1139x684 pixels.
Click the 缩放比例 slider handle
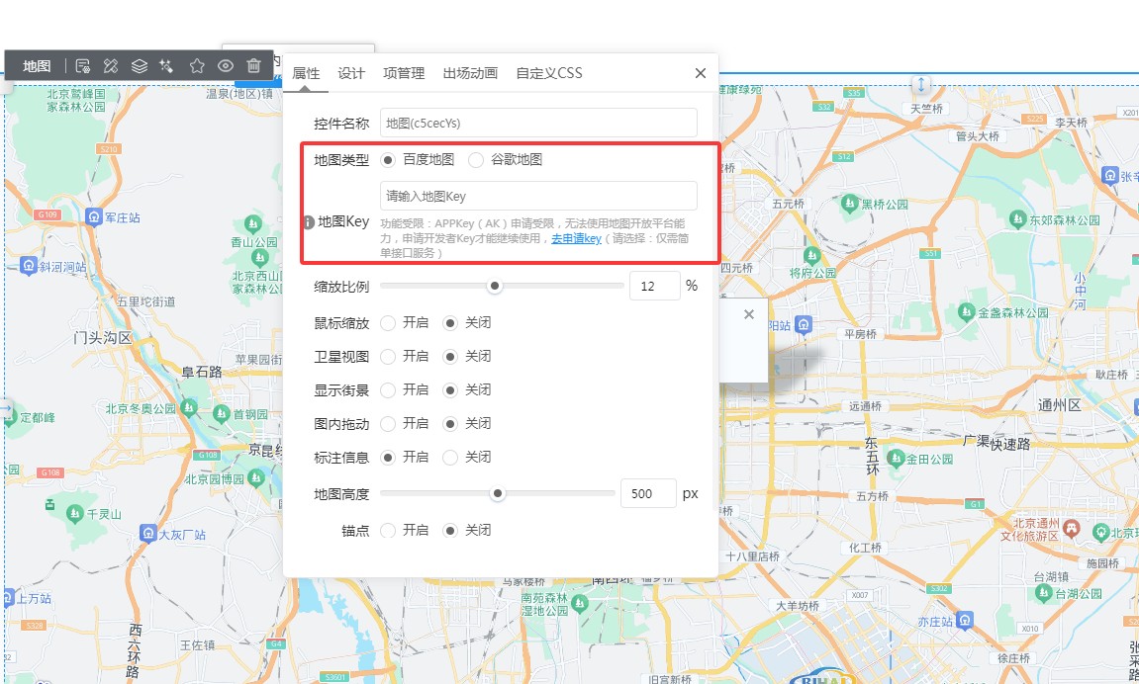pyautogui.click(x=495, y=287)
